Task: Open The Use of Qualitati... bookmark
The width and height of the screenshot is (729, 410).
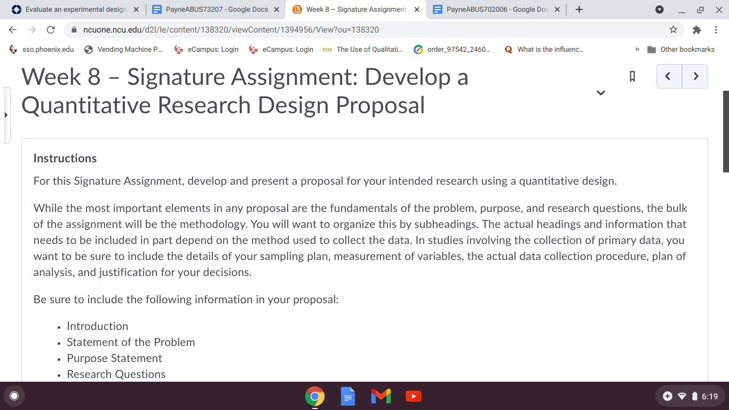Action: point(363,49)
